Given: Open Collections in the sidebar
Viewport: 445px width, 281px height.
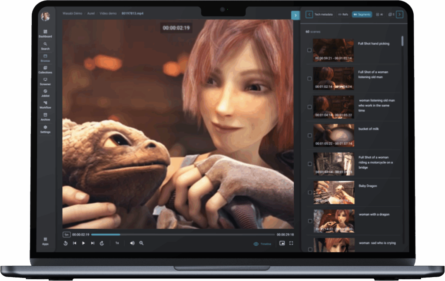Looking at the screenshot, I should click(45, 70).
